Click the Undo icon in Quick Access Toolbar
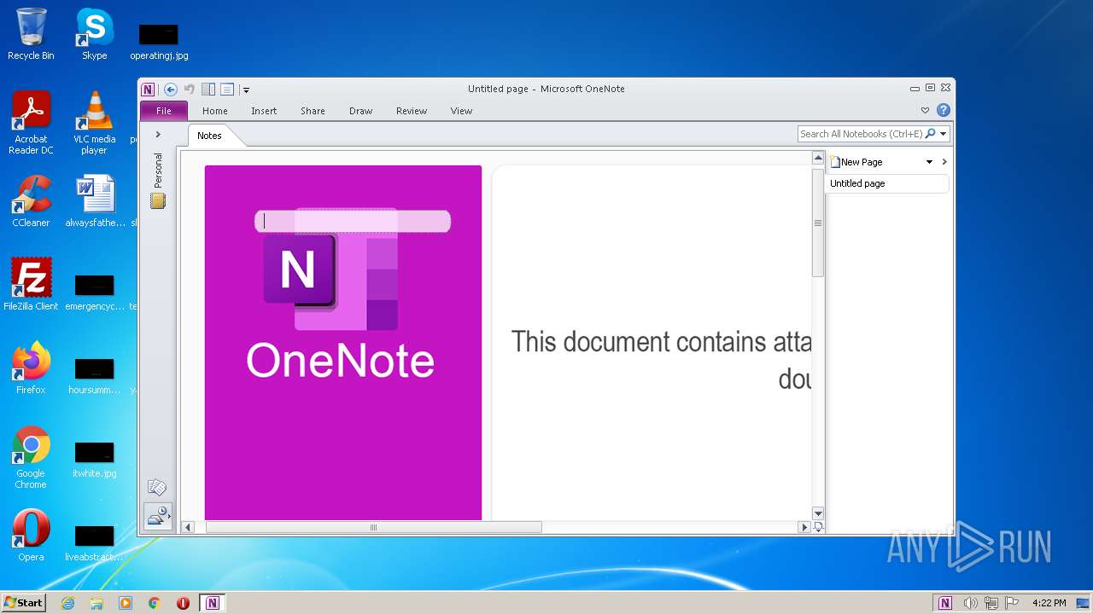The height and width of the screenshot is (614, 1093). pos(190,89)
